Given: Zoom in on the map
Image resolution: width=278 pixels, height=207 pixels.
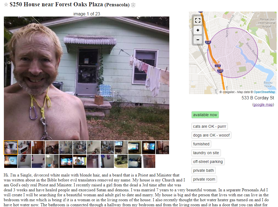Looking at the screenshot, I should click(x=198, y=30).
